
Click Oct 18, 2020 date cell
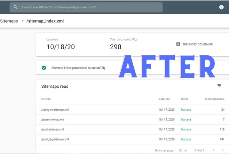pyautogui.click(x=167, y=139)
